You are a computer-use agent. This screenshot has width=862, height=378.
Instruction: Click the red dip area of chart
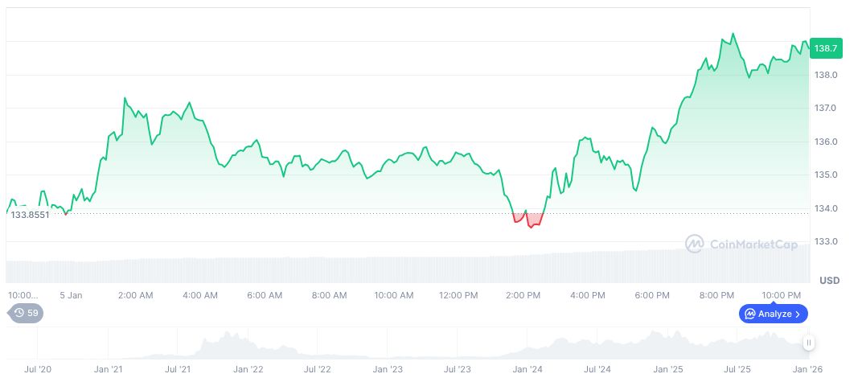[532, 220]
